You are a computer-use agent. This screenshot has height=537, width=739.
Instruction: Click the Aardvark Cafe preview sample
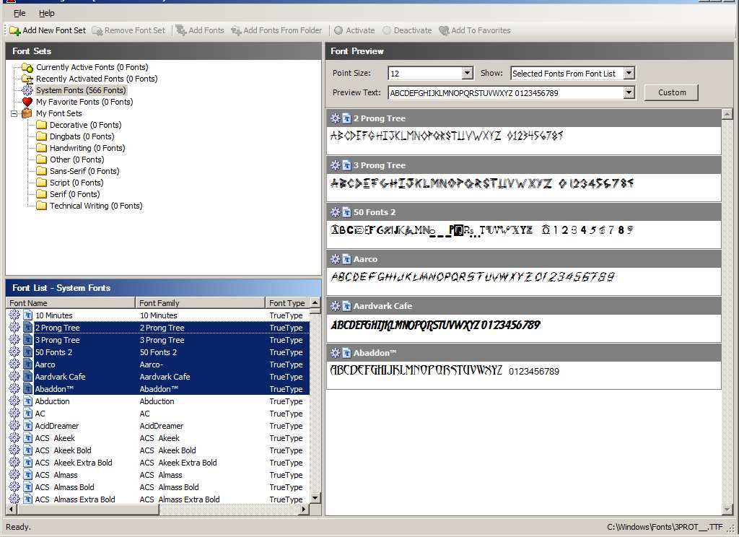435,326
